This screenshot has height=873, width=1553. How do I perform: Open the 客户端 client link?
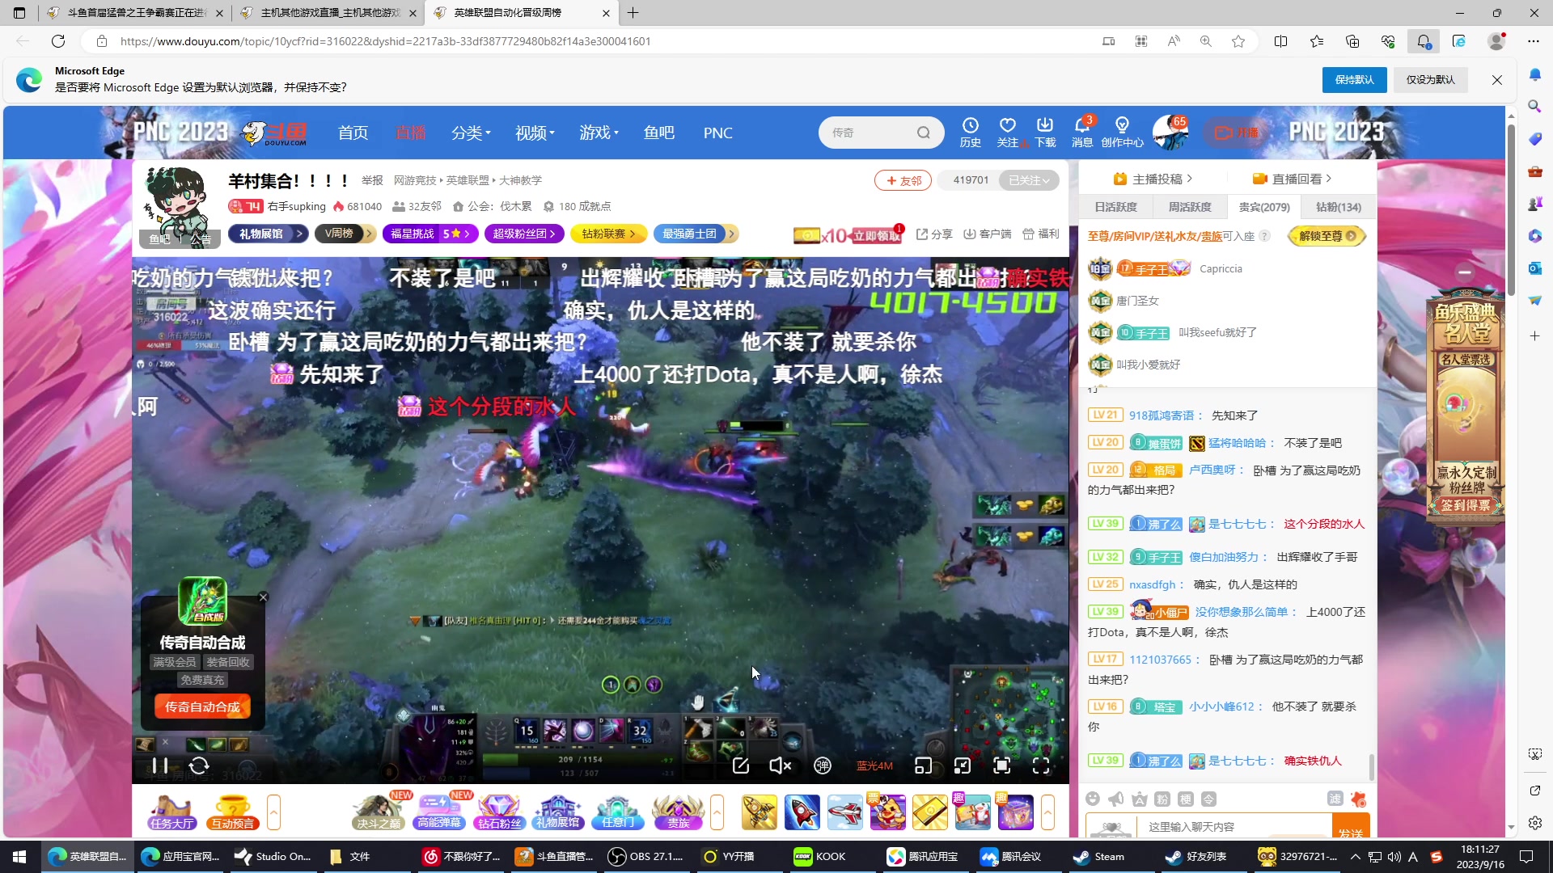pyautogui.click(x=988, y=234)
